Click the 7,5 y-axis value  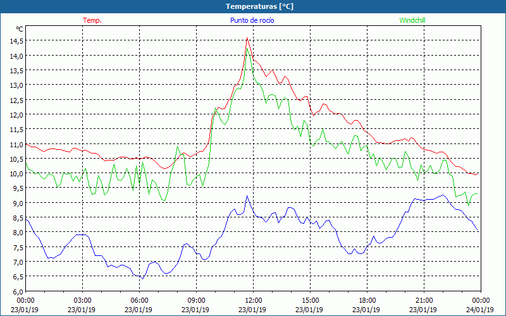18,247
